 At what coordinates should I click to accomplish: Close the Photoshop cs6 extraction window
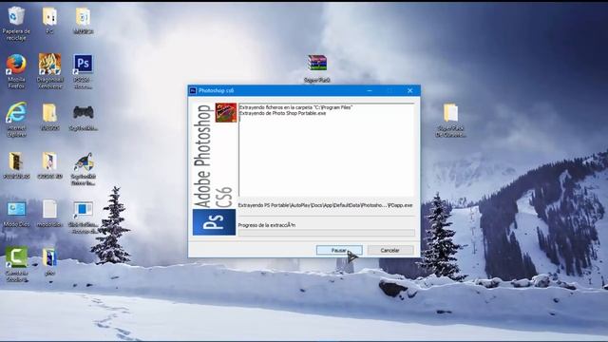click(409, 91)
